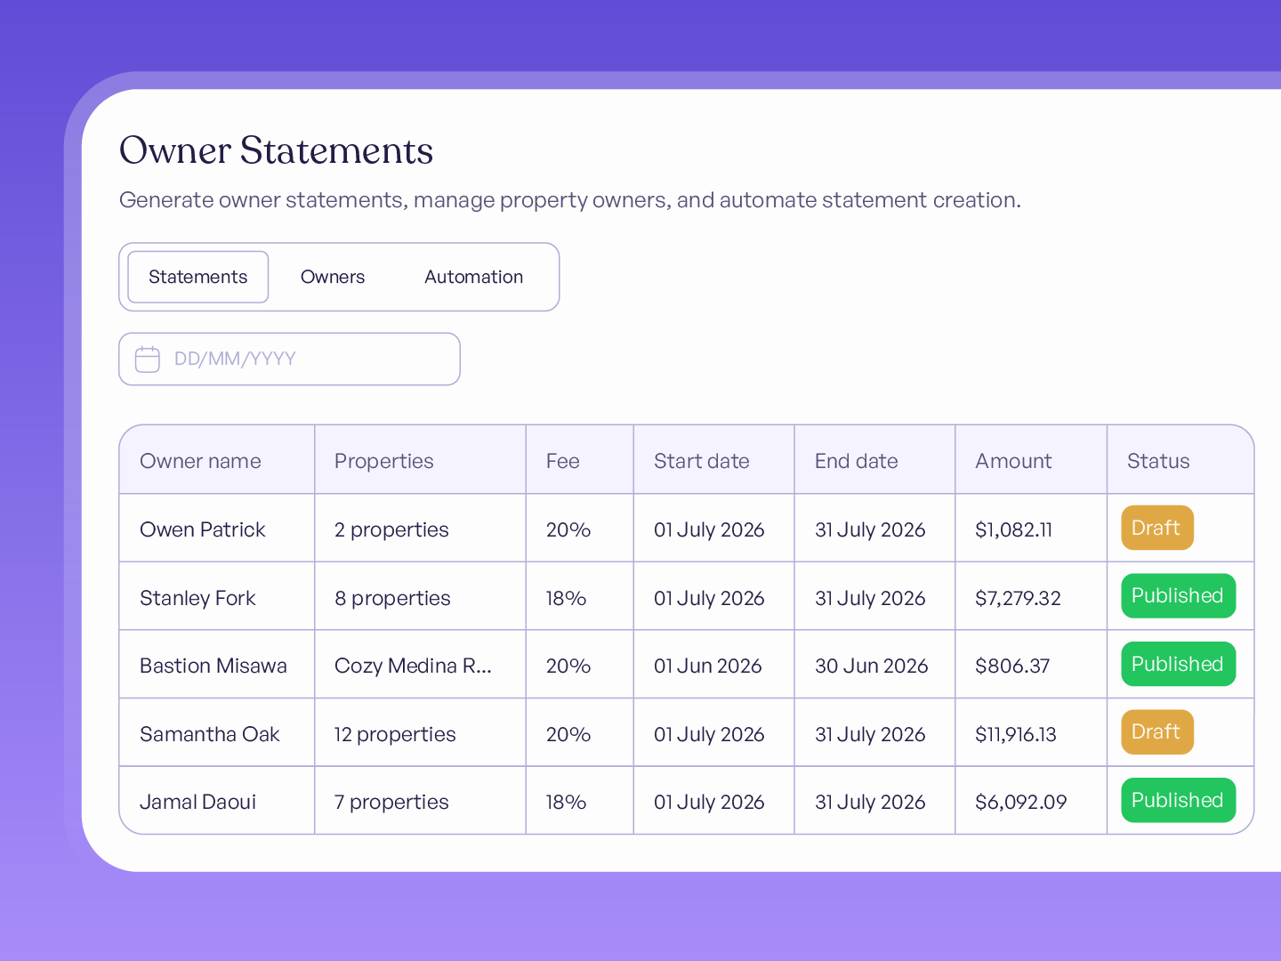Click the Owner Statements page heading
This screenshot has height=961, width=1281.
[277, 150]
